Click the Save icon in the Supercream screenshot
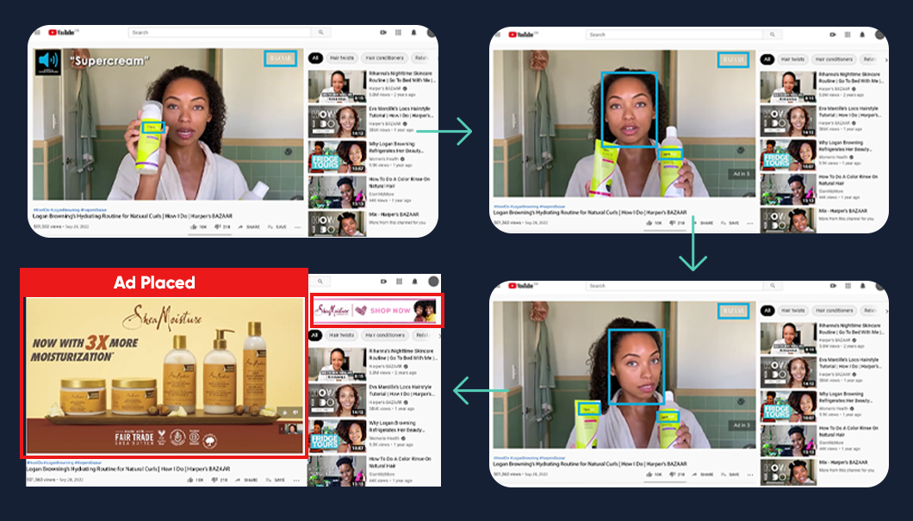The width and height of the screenshot is (913, 521). (x=269, y=227)
